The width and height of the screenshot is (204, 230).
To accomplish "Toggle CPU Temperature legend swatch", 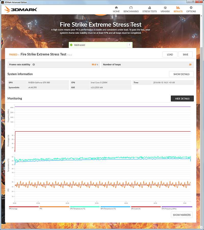I will (x=85, y=207).
